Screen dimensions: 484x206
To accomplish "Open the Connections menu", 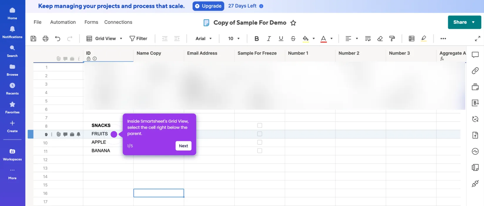I will (x=118, y=22).
